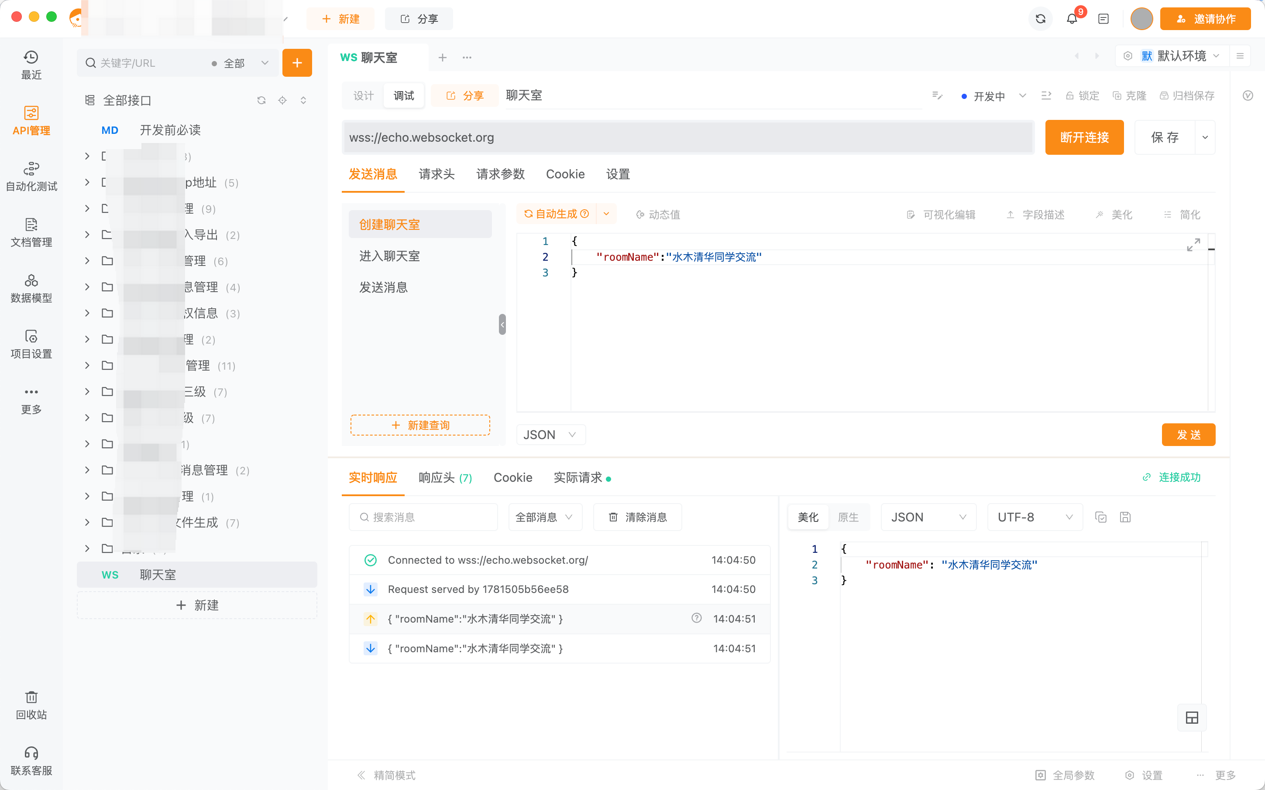Expand the request editor to fullscreen
Screen dimensions: 1265x790
click(1194, 244)
